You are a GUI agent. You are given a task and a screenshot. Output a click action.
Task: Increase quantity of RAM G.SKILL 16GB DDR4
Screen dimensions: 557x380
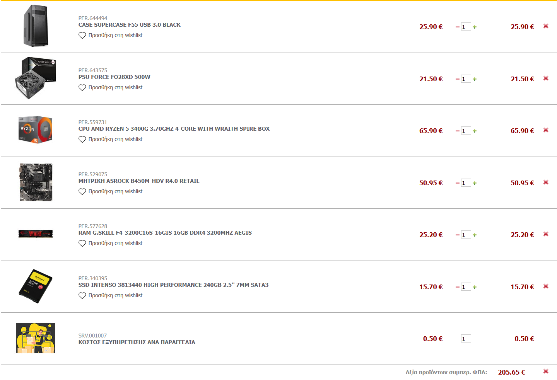[x=475, y=235]
